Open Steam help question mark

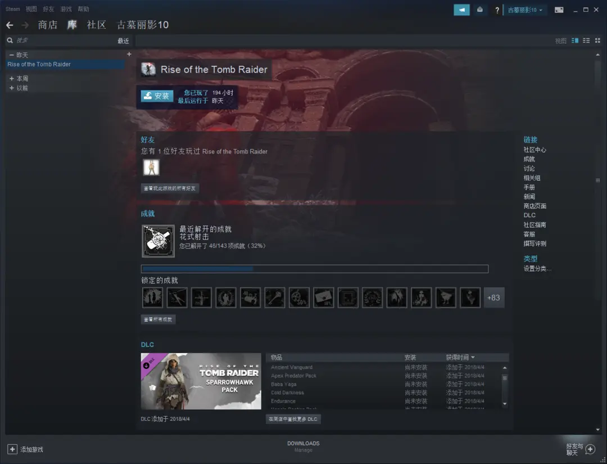tap(497, 11)
